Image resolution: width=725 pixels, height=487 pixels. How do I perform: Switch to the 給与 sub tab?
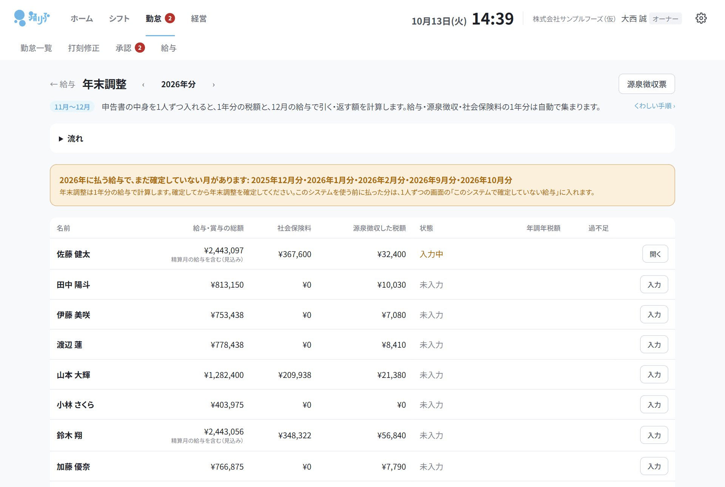tap(168, 48)
